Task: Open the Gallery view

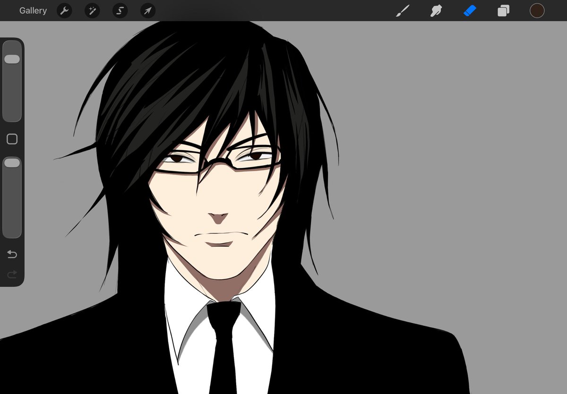Action: tap(33, 10)
